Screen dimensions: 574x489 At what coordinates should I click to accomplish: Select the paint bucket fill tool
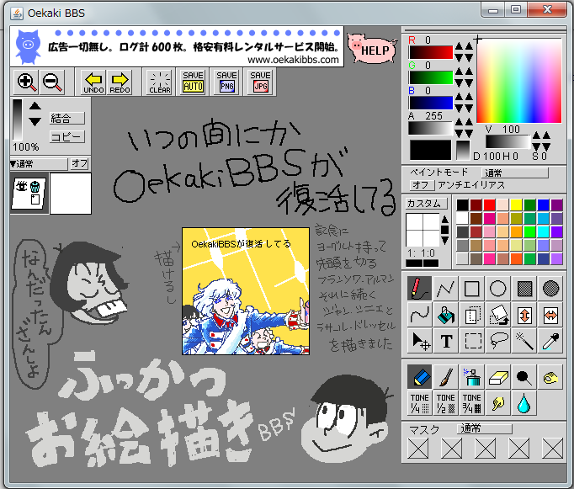[x=445, y=315]
